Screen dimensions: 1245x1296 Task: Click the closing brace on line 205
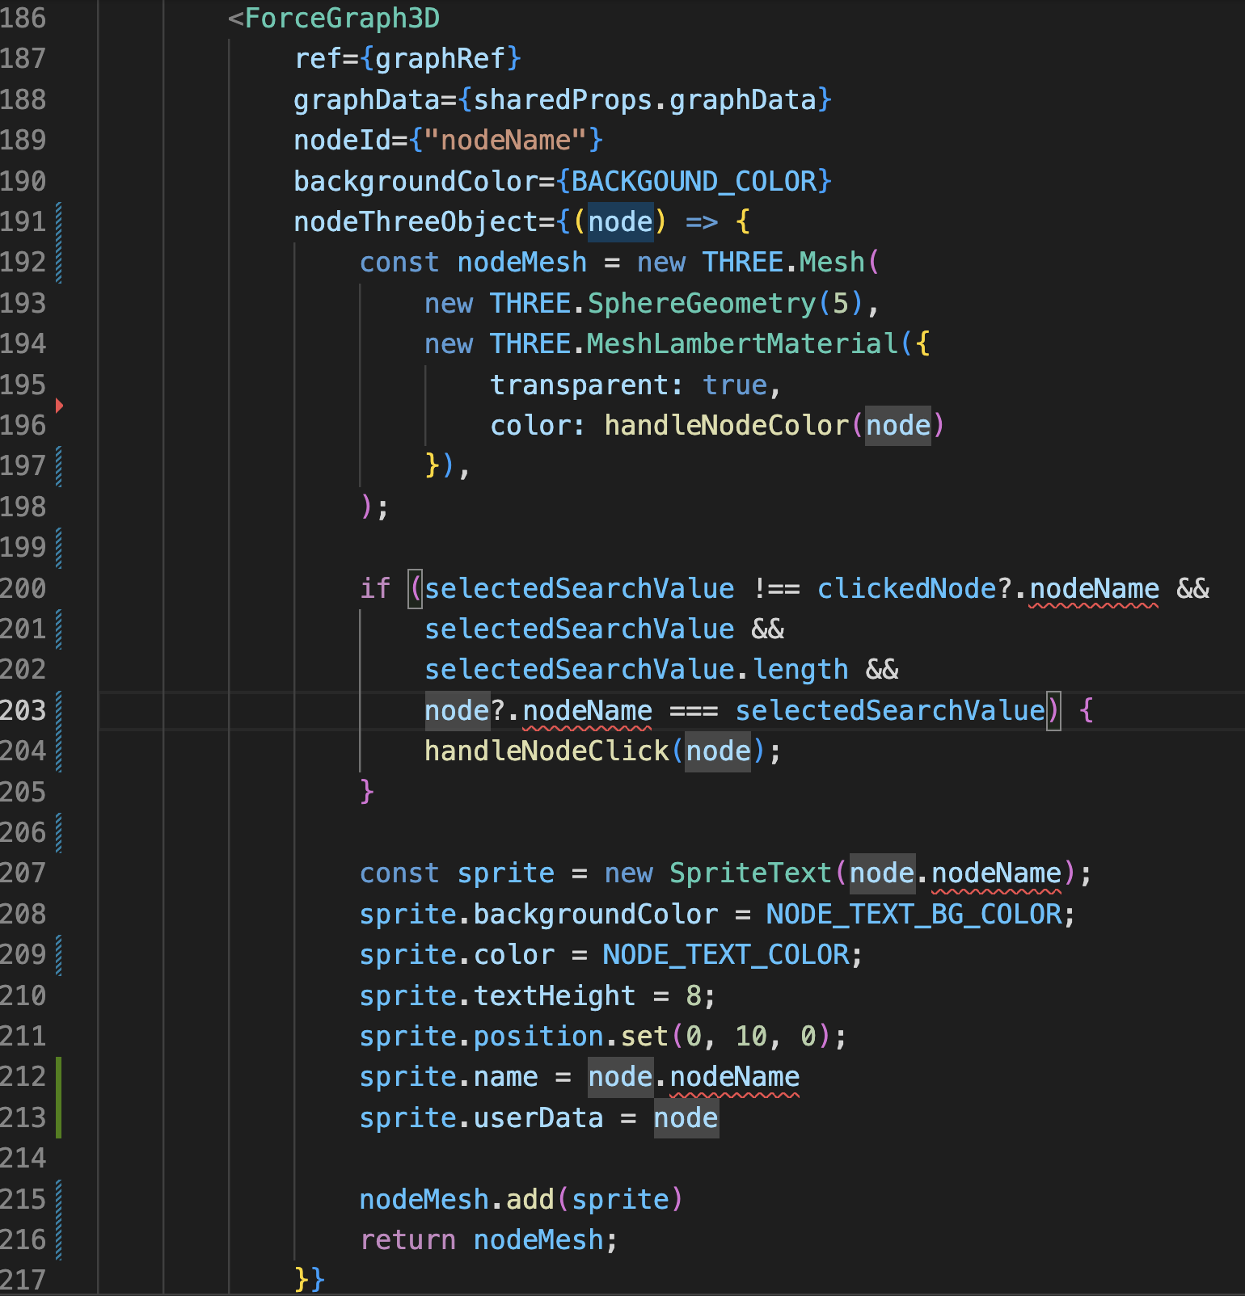click(367, 792)
